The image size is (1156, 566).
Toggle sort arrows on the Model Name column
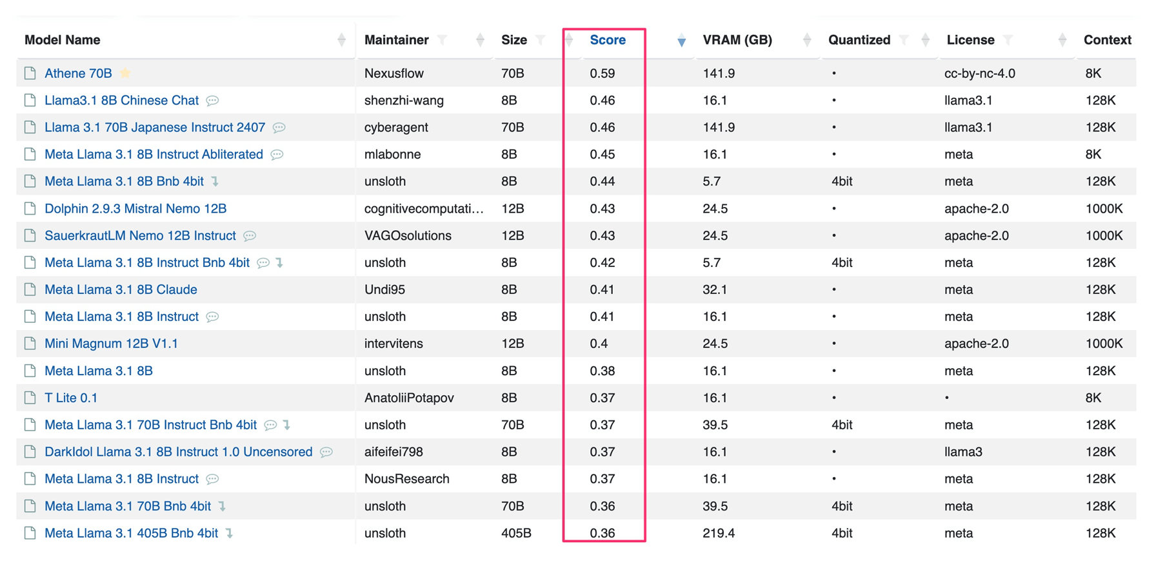[x=341, y=40]
